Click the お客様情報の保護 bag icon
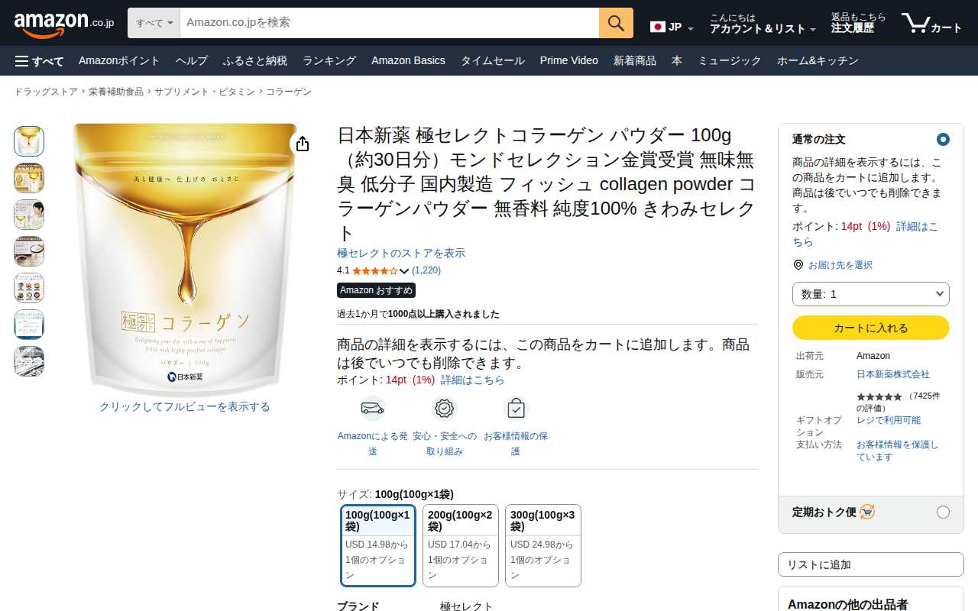978x611 pixels. [516, 409]
